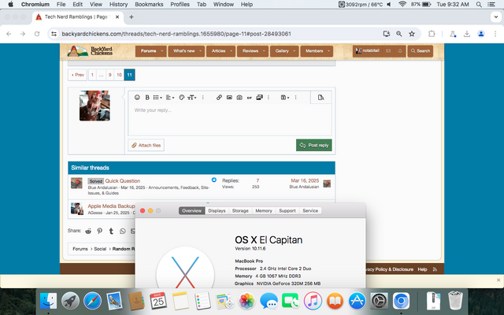The image size is (504, 315).
Task: Open System Preferences from the Dock
Action: (379, 301)
